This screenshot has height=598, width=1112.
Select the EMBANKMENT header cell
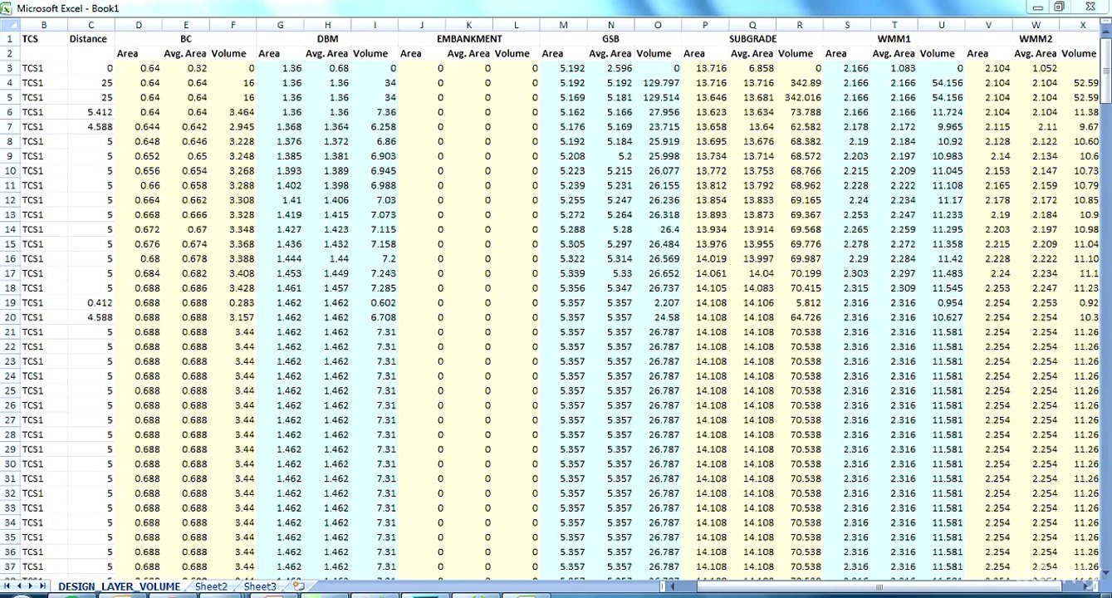click(x=468, y=39)
